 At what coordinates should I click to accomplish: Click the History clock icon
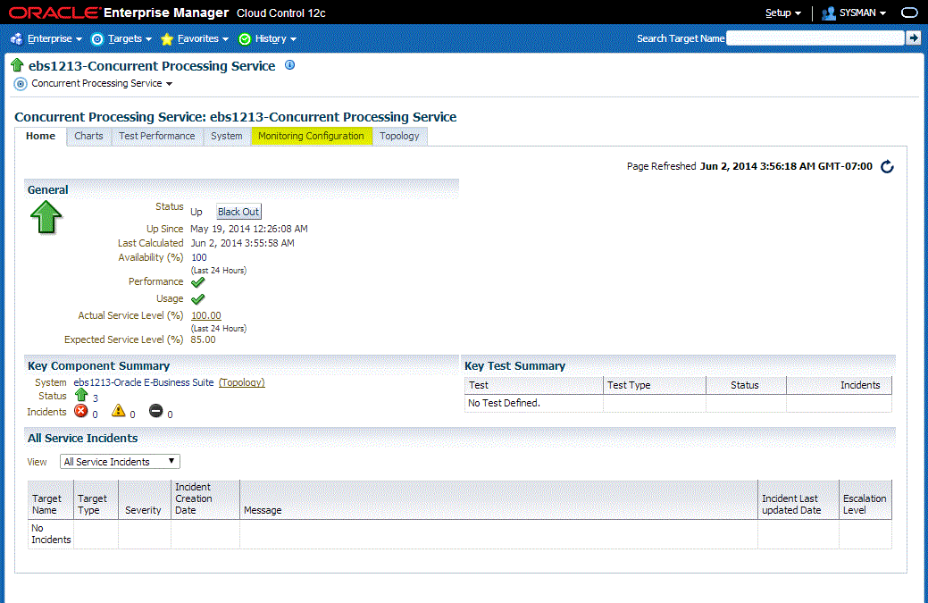pyautogui.click(x=245, y=39)
